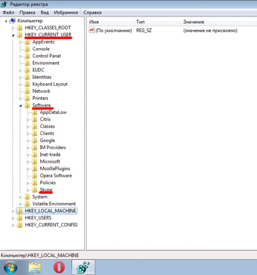Screen dimensions: 257x275
Task: Click the (значение не присвоено) cell
Action: pos(210,30)
